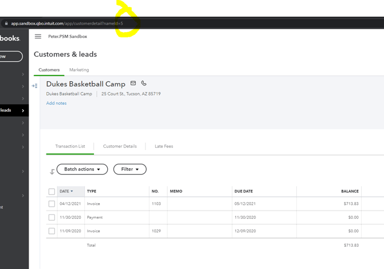Screen dimensions: 384x269
Task: Expand the customer list panel arrow icon
Action: pyautogui.click(x=34, y=86)
